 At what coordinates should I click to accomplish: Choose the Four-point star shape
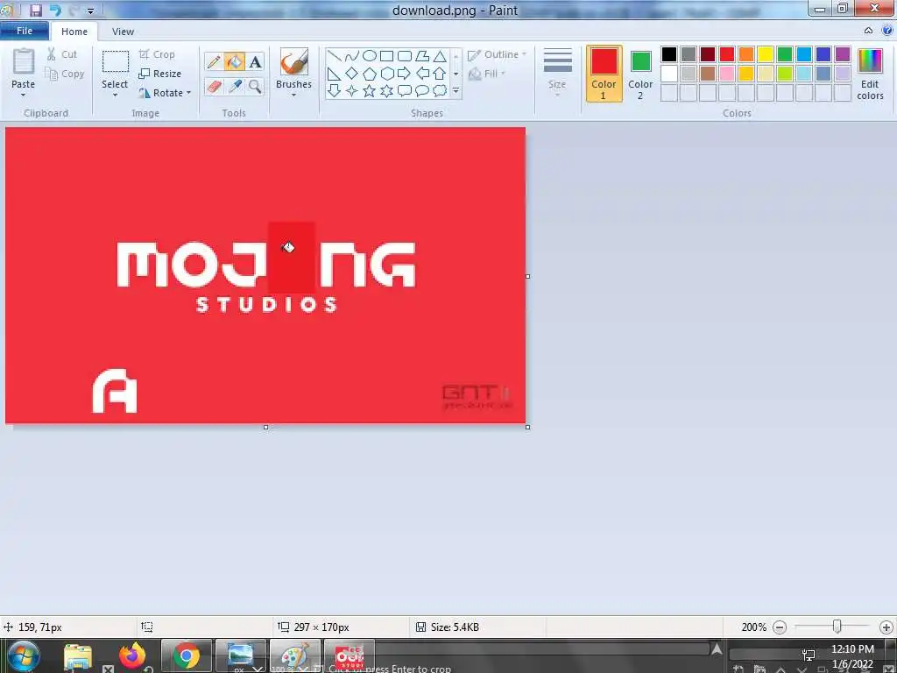coord(352,90)
